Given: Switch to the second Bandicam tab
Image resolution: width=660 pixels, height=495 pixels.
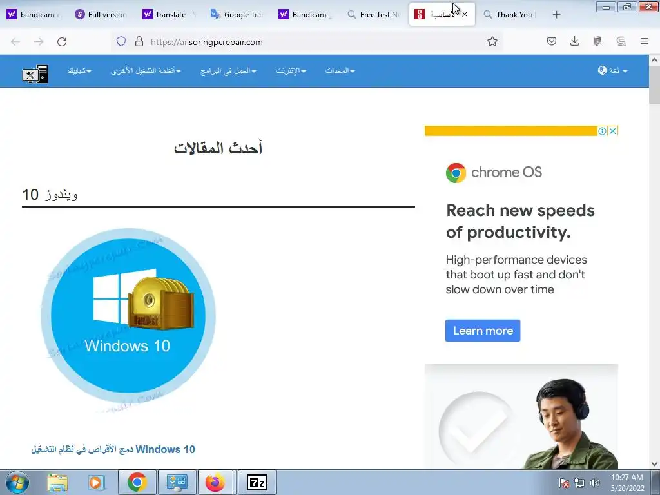Looking at the screenshot, I should coord(305,15).
